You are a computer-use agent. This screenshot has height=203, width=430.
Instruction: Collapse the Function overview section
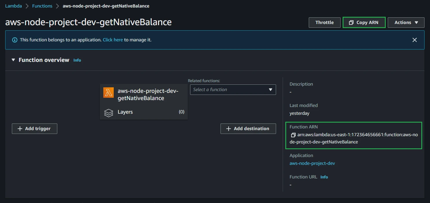[x=13, y=60]
